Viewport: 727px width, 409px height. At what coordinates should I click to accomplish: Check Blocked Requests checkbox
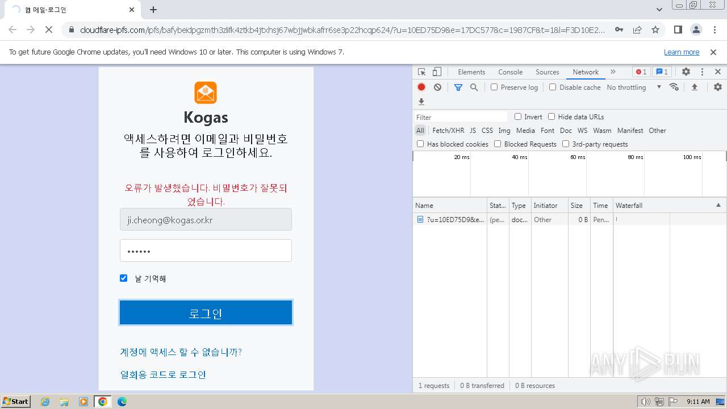(498, 144)
